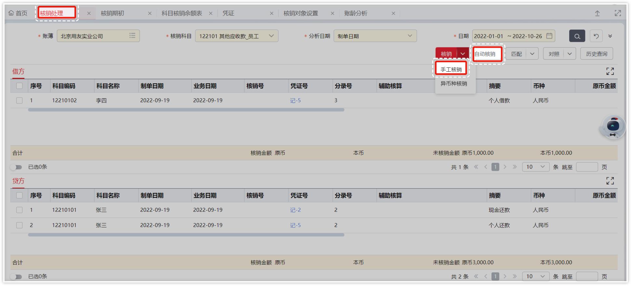
Task: Select all rows in 借方 table header checkbox
Action: pos(20,86)
